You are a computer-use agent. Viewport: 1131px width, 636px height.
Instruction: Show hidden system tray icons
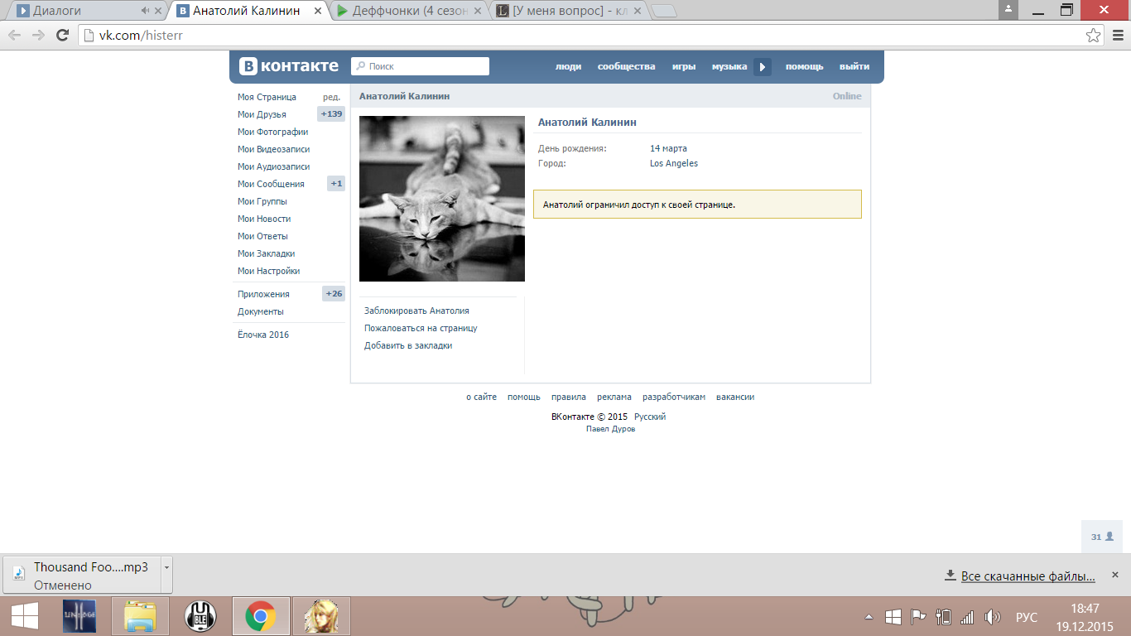869,617
